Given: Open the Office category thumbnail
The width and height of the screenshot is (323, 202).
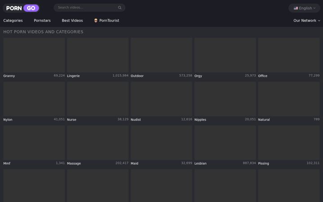Looking at the screenshot, I should pos(289,55).
